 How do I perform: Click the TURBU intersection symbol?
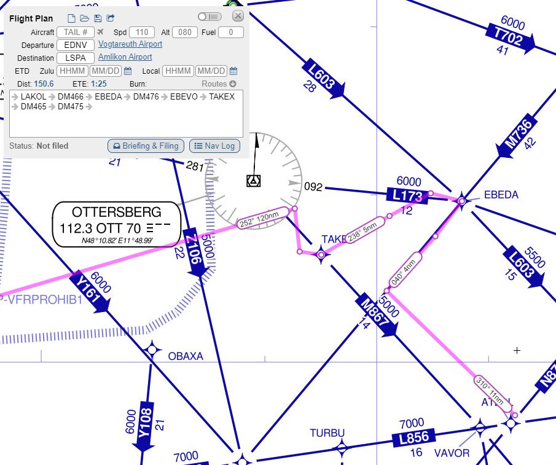click(x=342, y=448)
